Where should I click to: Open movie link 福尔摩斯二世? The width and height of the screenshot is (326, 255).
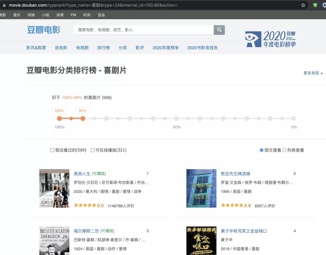pyautogui.click(x=86, y=231)
